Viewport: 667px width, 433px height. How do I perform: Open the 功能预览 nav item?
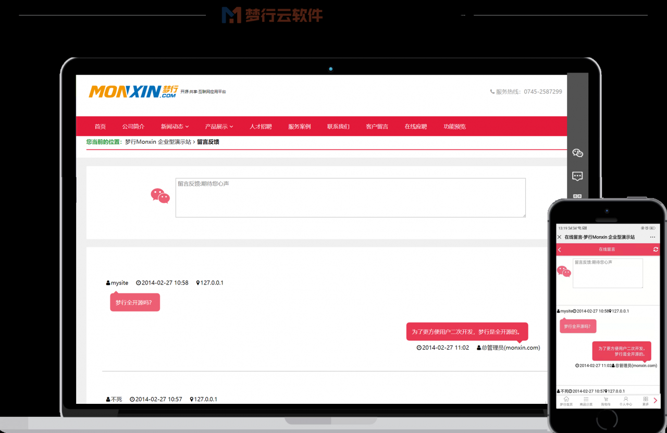454,127
